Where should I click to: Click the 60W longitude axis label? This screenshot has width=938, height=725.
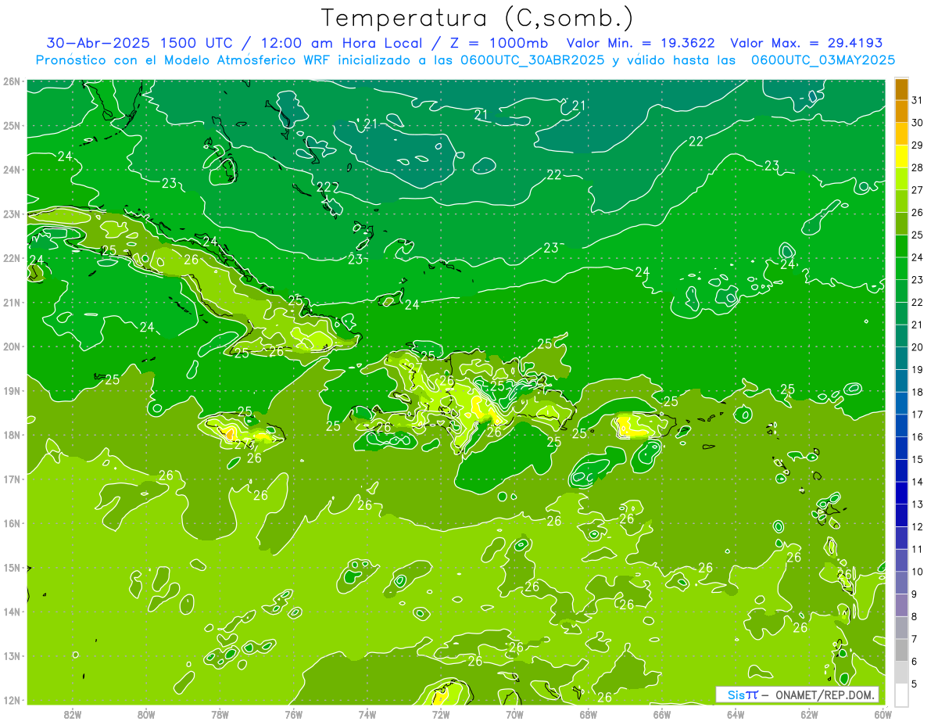tap(883, 713)
